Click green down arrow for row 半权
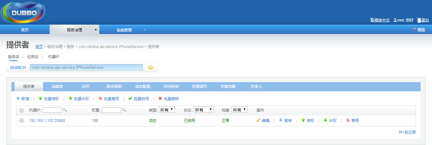 [x=325, y=120]
